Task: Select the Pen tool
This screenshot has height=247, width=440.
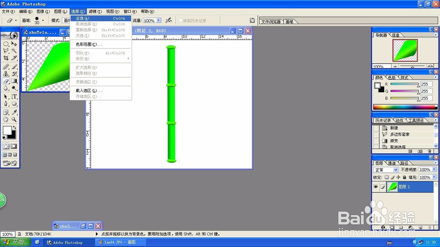Action: [x=6, y=104]
